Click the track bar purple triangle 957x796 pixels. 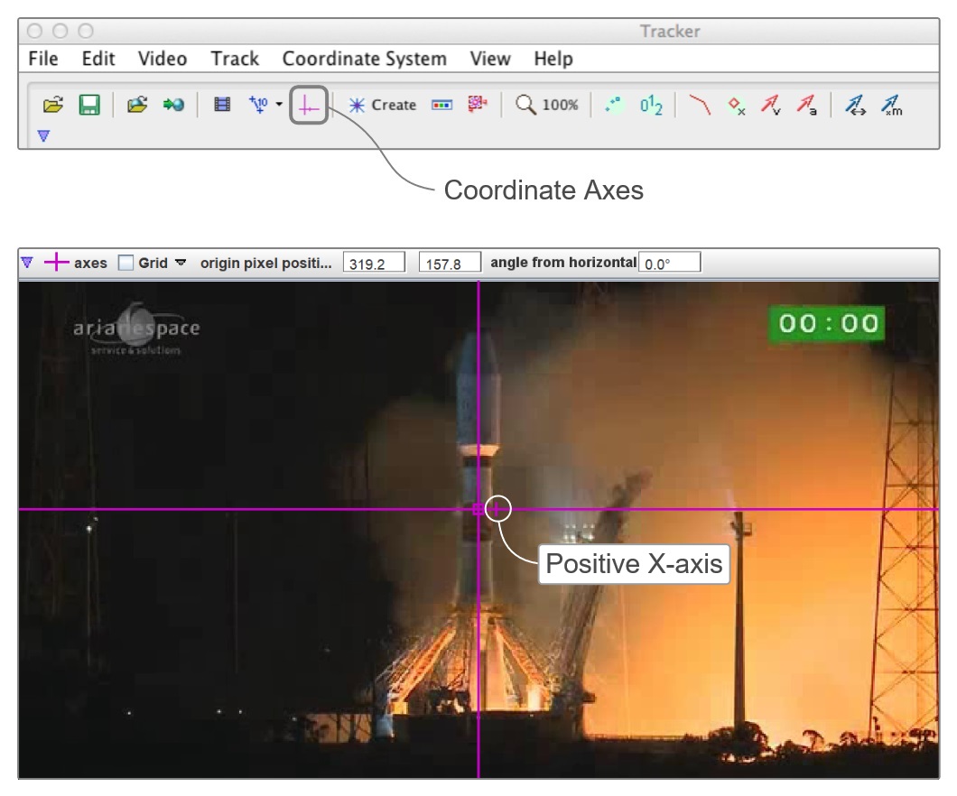(27, 263)
